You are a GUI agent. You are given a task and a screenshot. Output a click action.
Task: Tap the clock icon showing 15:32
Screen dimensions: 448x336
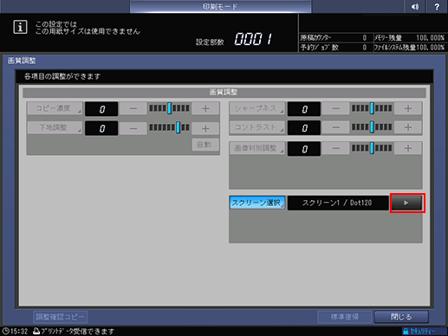pos(6,331)
